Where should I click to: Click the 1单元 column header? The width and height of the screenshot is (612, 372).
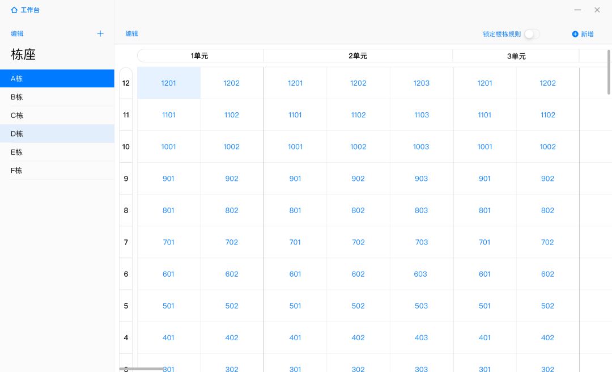[x=200, y=56]
